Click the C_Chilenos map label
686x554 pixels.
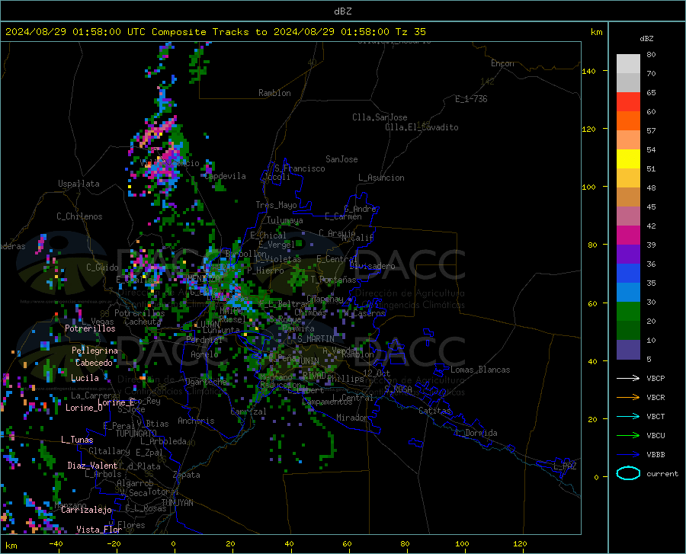point(79,216)
